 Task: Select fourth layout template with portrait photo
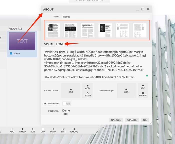pyautogui.click(x=105, y=30)
